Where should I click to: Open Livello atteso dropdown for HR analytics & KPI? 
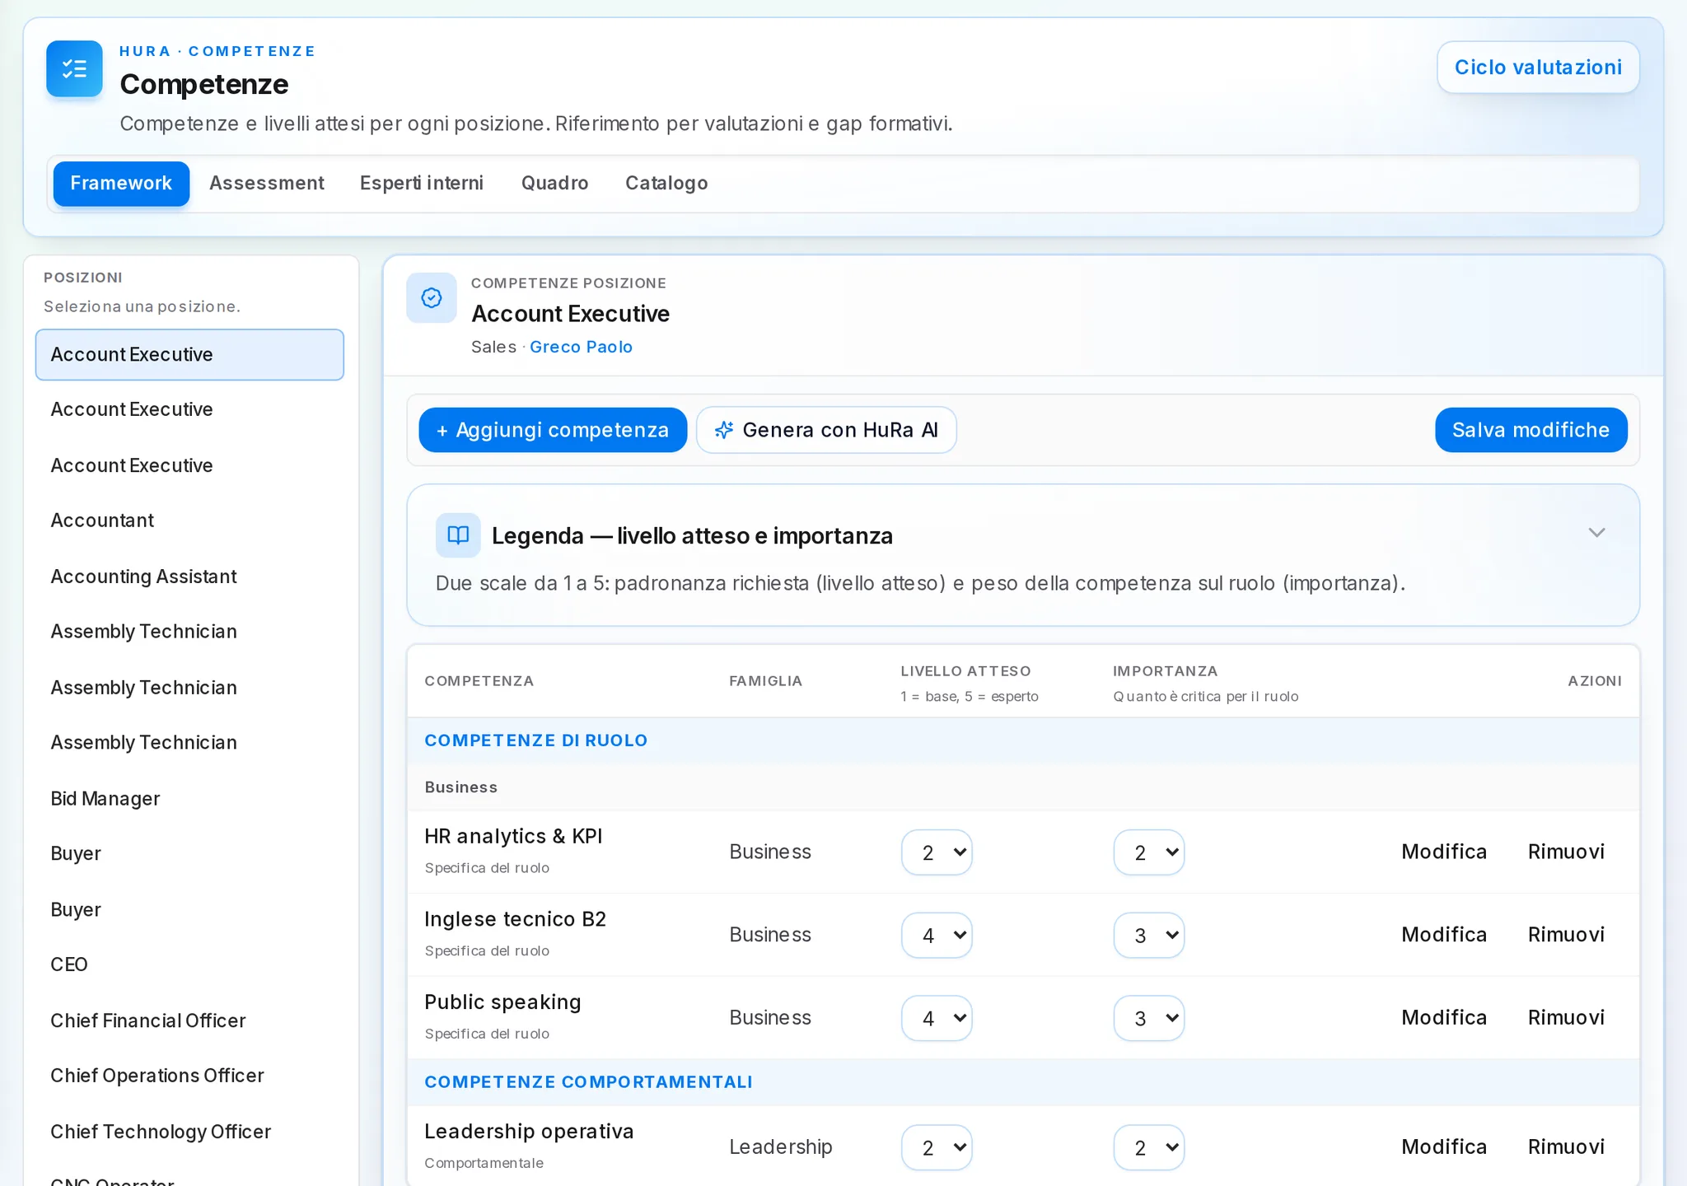(x=937, y=852)
